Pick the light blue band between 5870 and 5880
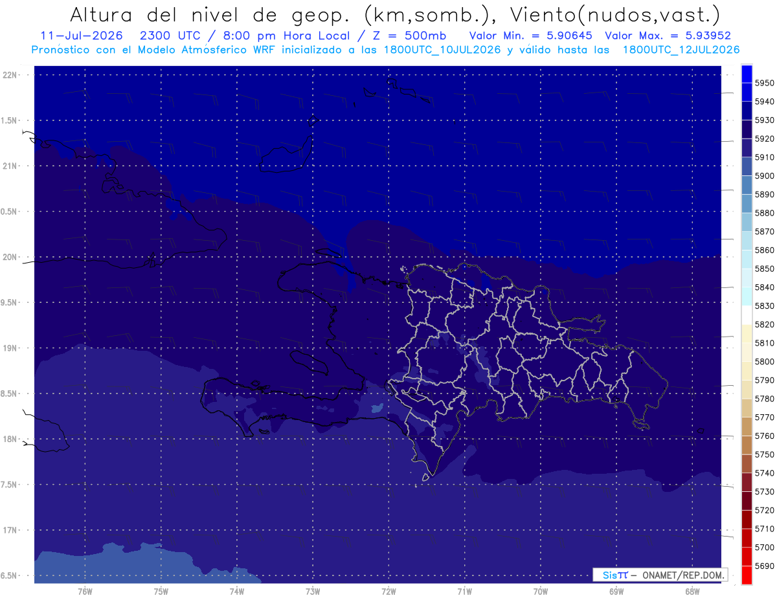 pyautogui.click(x=747, y=222)
